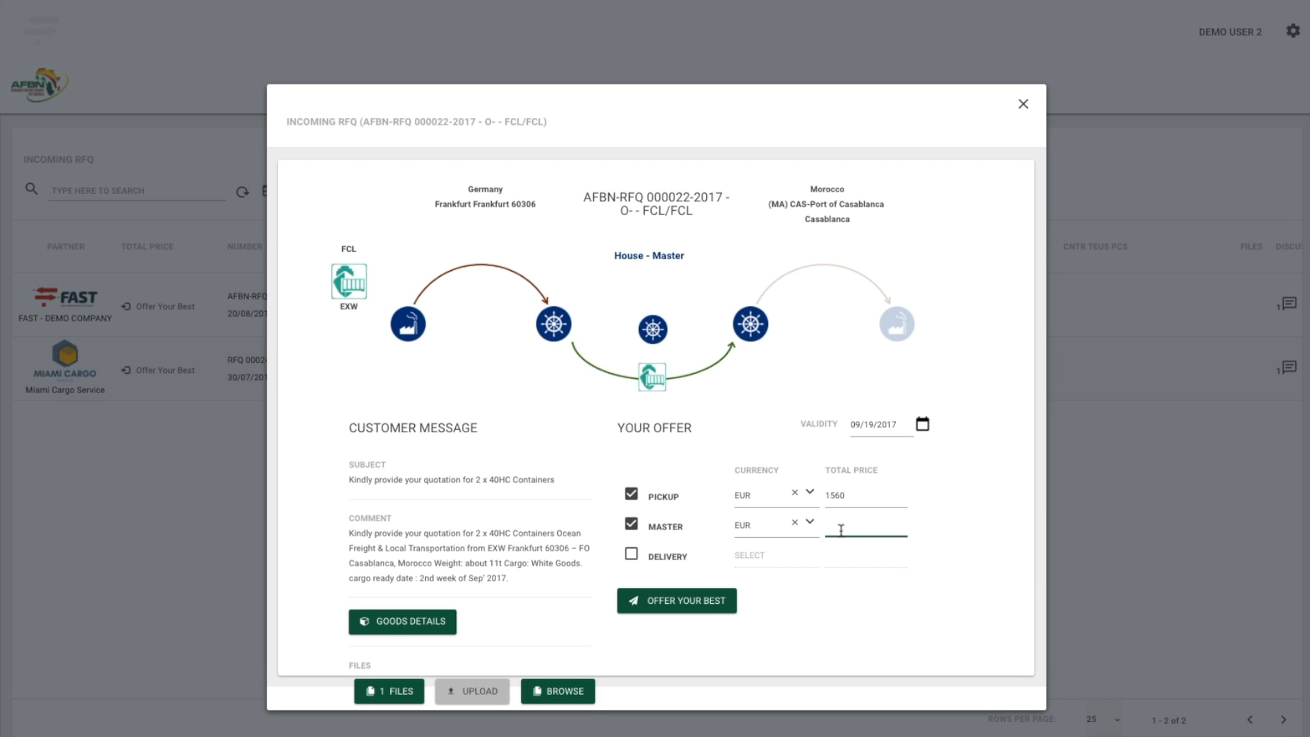
Task: Uncheck the Master checkbox
Action: point(631,524)
